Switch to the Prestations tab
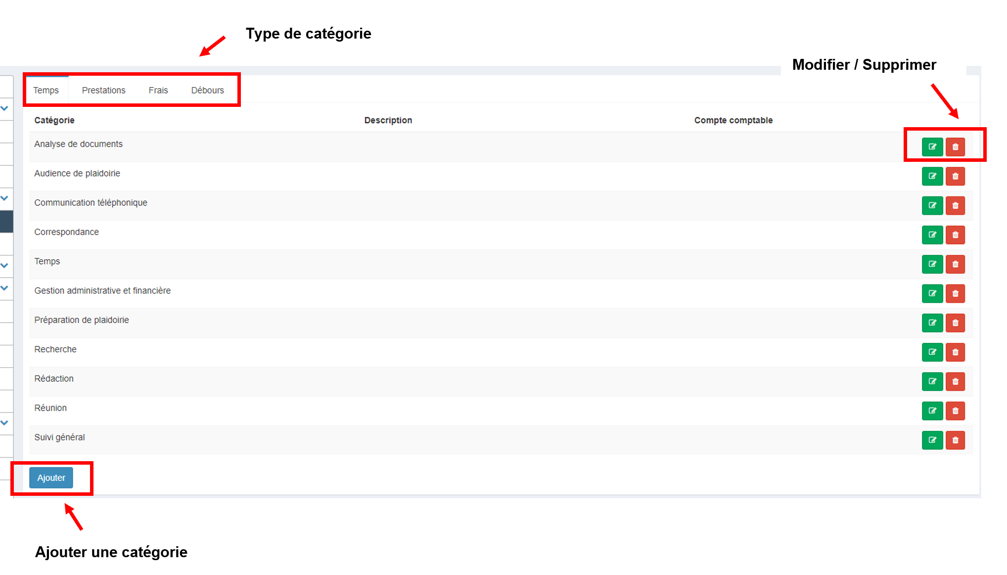This screenshot has height=575, width=1007. click(103, 90)
